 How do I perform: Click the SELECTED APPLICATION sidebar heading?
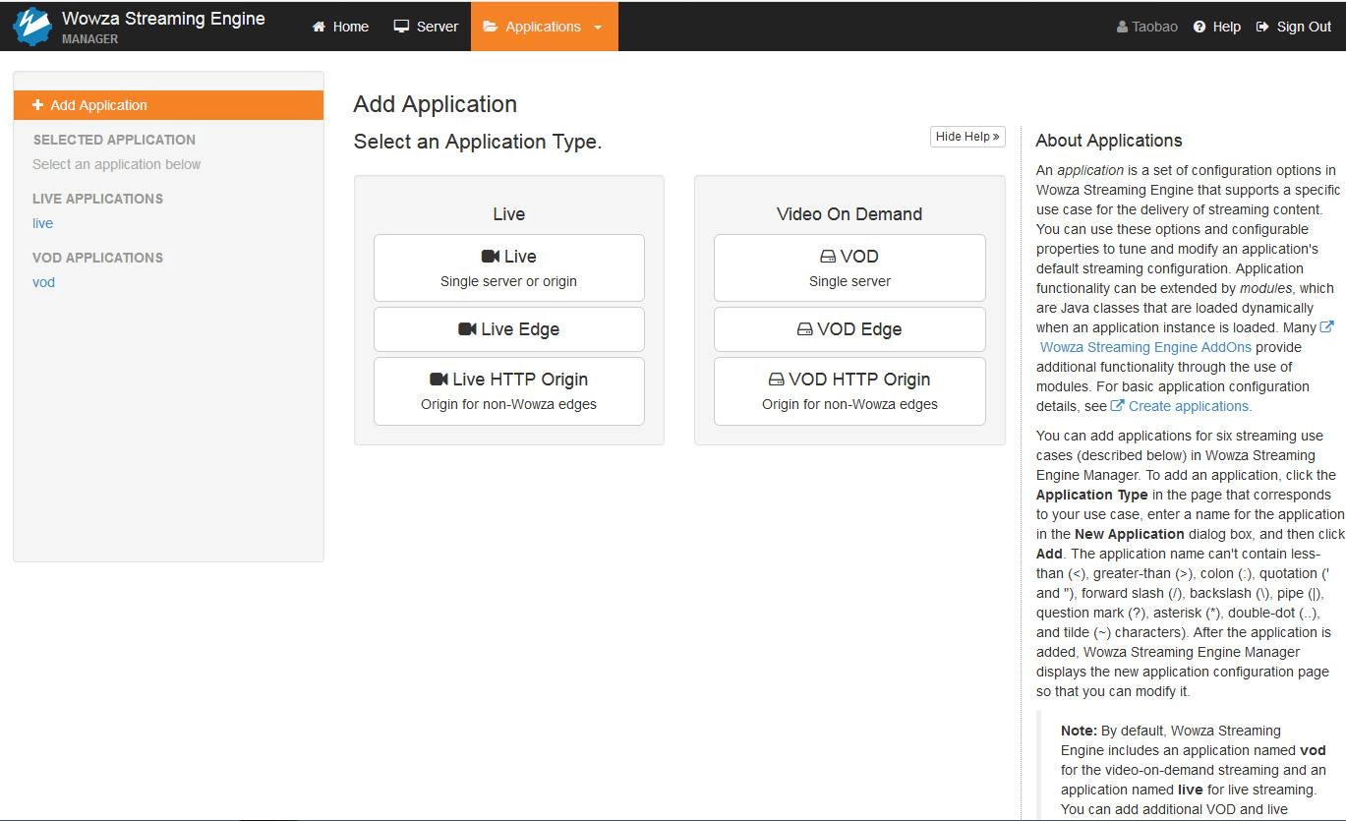click(x=114, y=140)
